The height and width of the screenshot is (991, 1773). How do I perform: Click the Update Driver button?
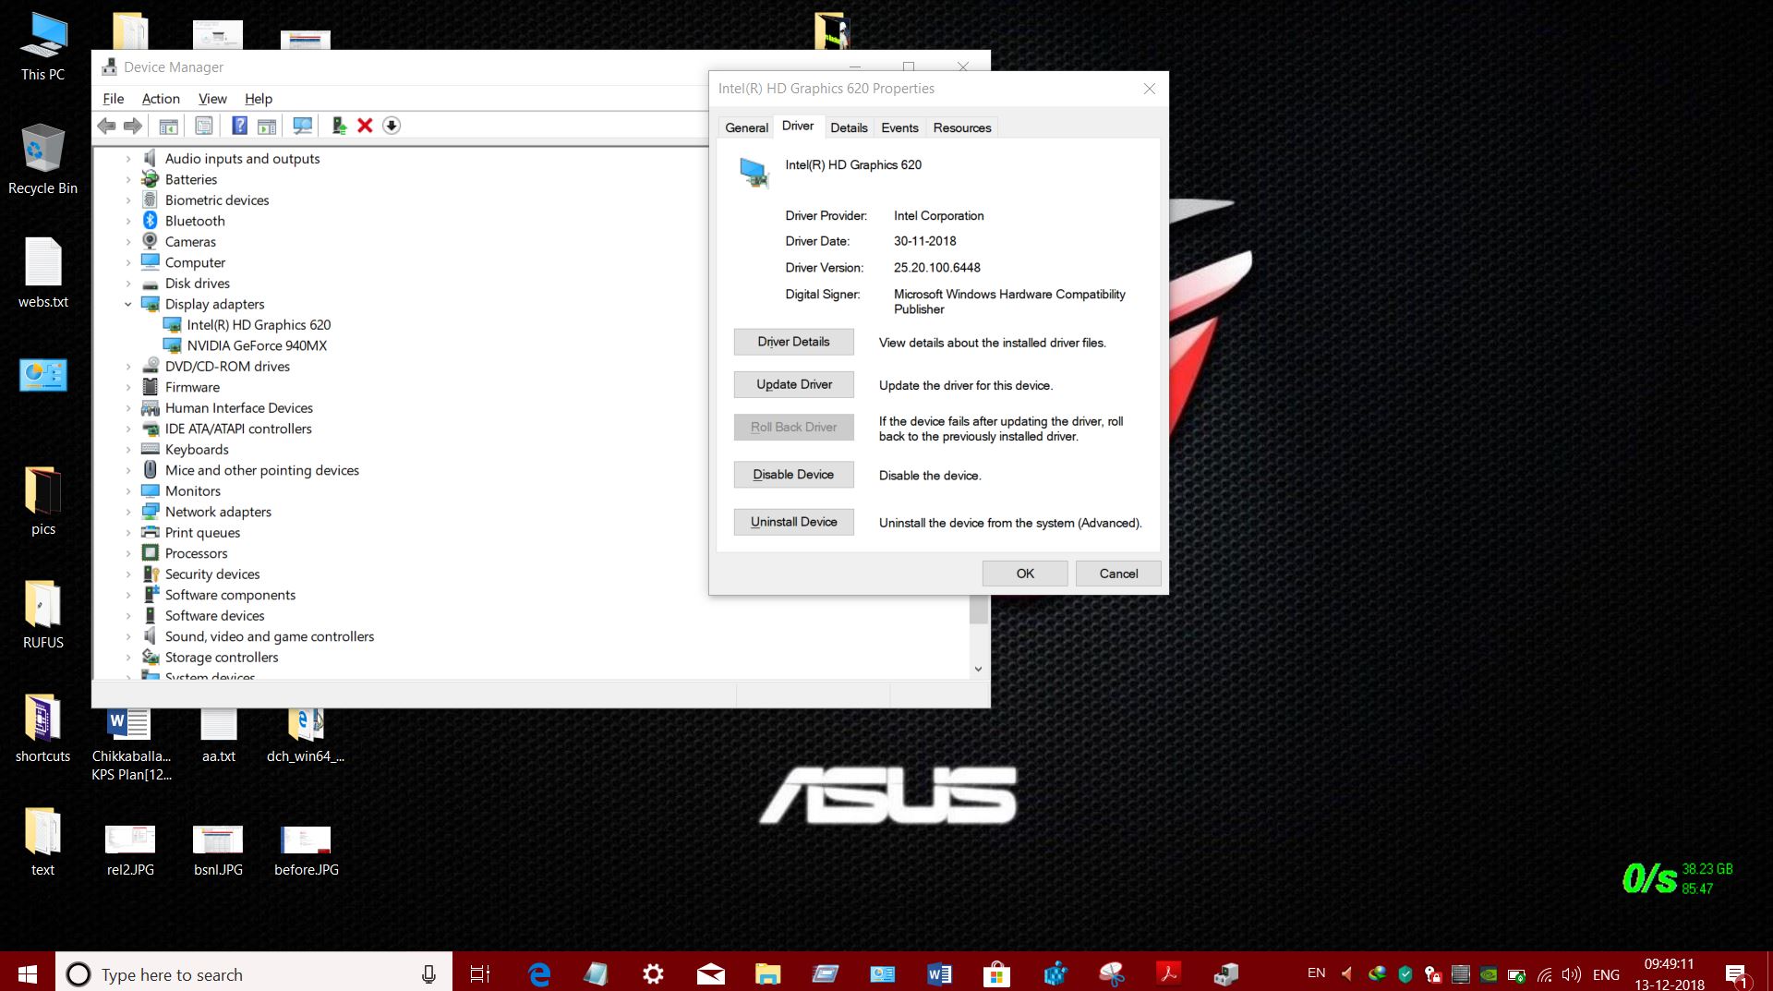pos(793,384)
